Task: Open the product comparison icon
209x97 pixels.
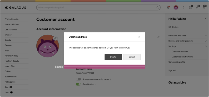Action: (190, 7)
